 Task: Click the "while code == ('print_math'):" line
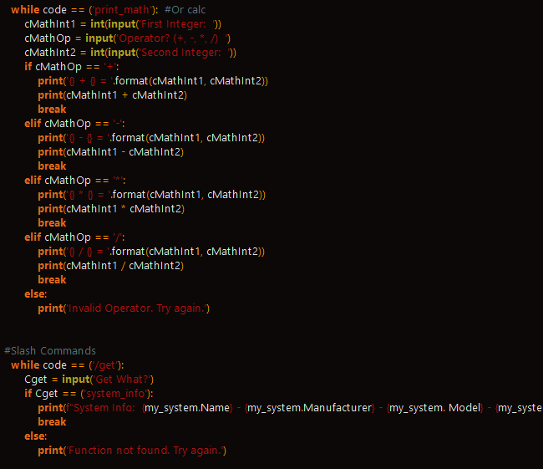tap(84, 10)
